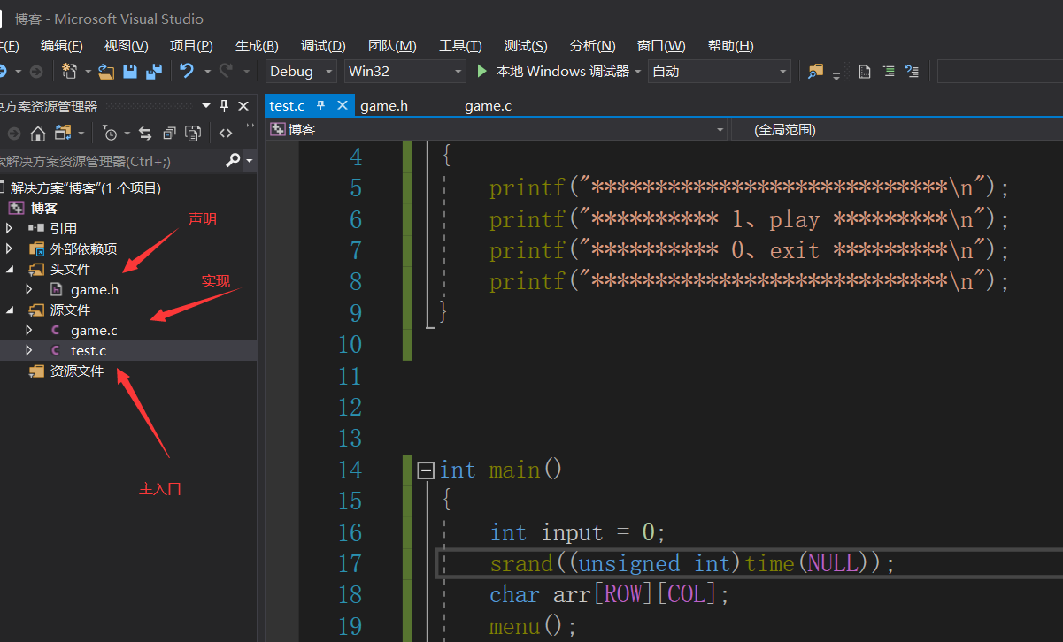This screenshot has height=642, width=1063.
Task: Toggle the pin on the test.c tab
Action: click(x=321, y=105)
